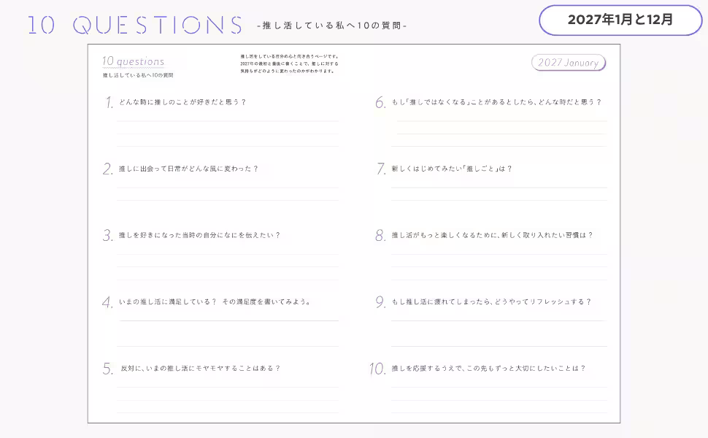
Task: Click question 1 どんな時に推しのことが好きだと思う？
Action: point(182,102)
